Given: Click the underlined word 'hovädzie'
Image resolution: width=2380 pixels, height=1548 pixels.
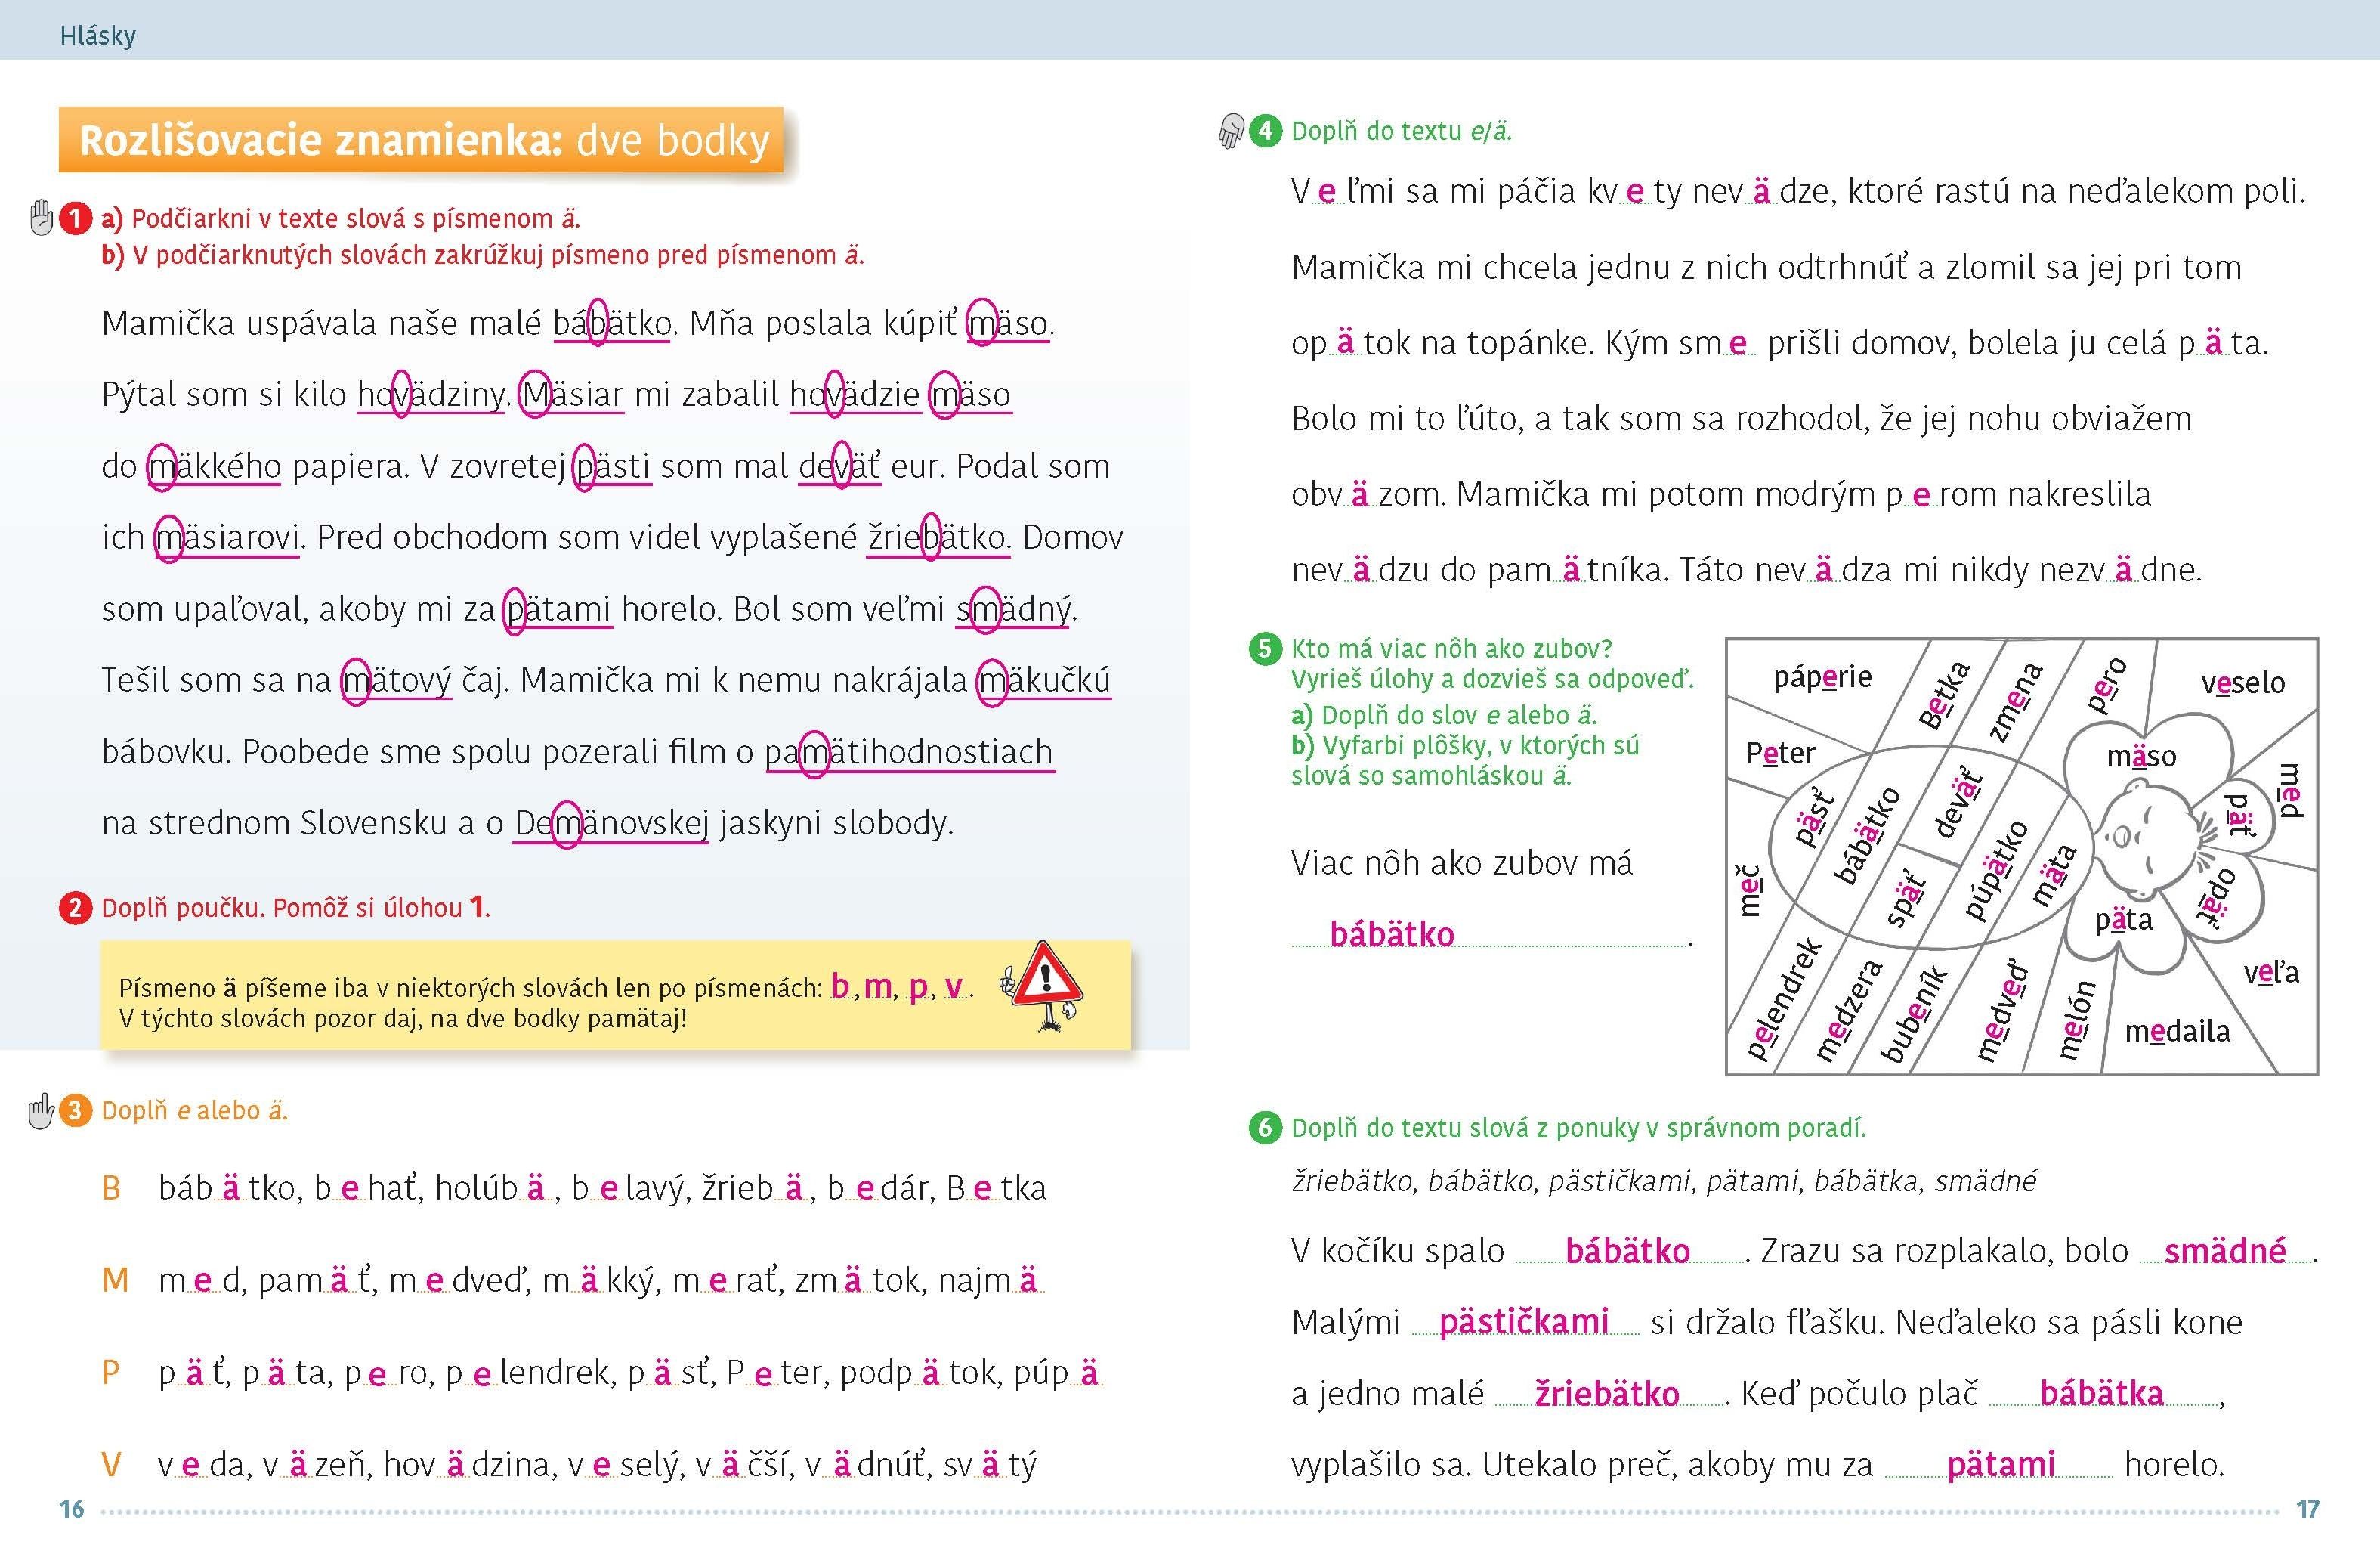Looking at the screenshot, I should tap(855, 395).
